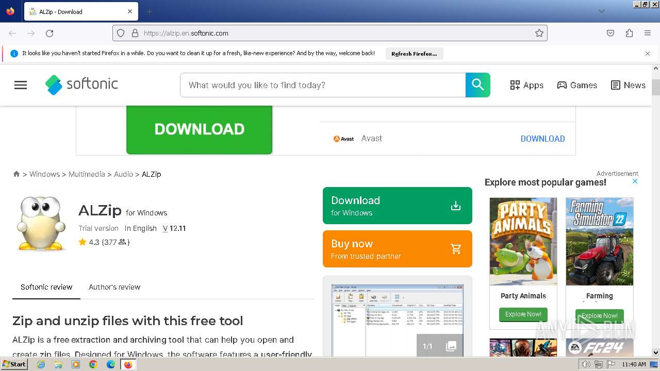Click Download for Windows button
The width and height of the screenshot is (660, 371).
397,206
